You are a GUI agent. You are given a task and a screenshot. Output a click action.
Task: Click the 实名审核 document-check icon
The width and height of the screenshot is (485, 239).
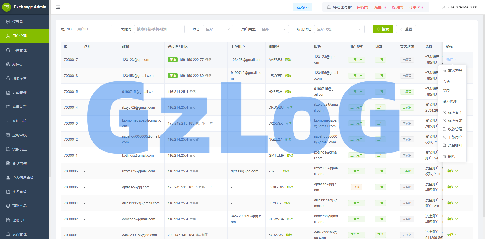coord(8,192)
